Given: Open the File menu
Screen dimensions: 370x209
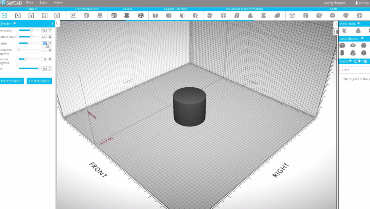Looking at the screenshot, I should (x=29, y=3).
